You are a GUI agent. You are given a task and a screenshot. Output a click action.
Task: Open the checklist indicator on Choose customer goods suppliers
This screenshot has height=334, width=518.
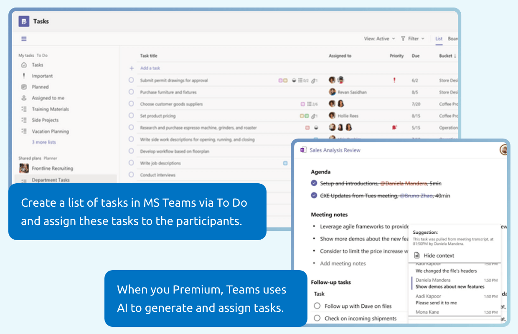[309, 103]
